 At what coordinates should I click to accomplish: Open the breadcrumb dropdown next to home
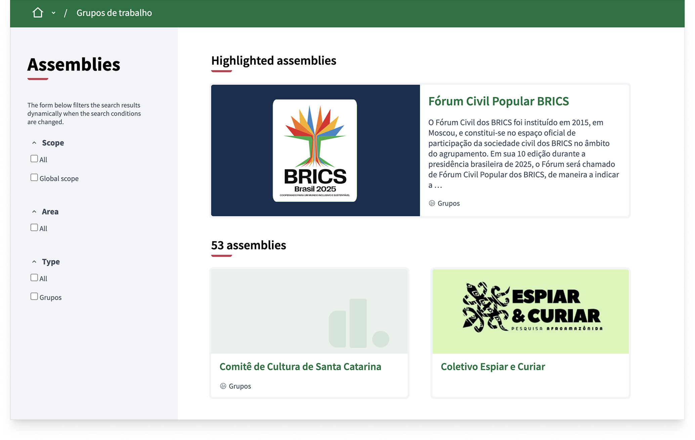pyautogui.click(x=53, y=13)
